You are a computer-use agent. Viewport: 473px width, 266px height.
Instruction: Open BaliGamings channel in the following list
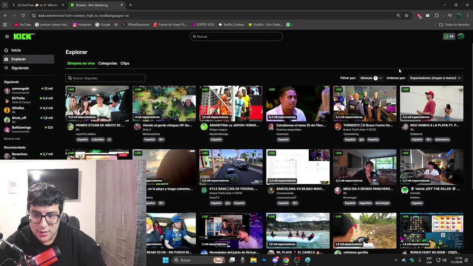pyautogui.click(x=28, y=129)
